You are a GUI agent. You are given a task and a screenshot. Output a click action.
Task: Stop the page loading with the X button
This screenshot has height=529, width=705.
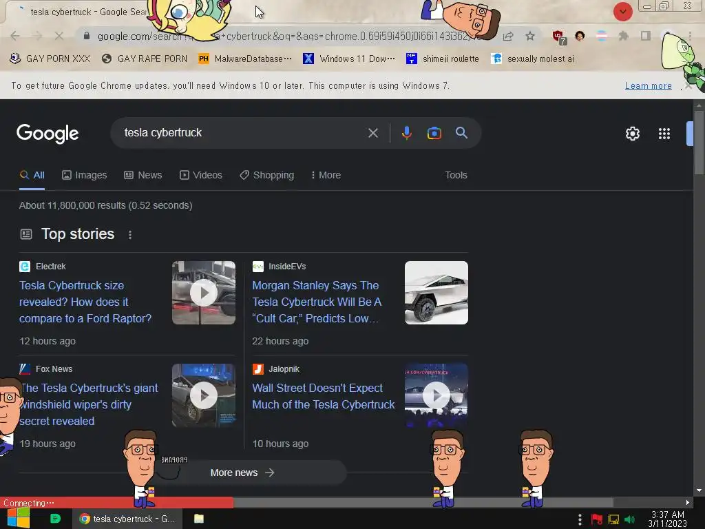pos(59,36)
